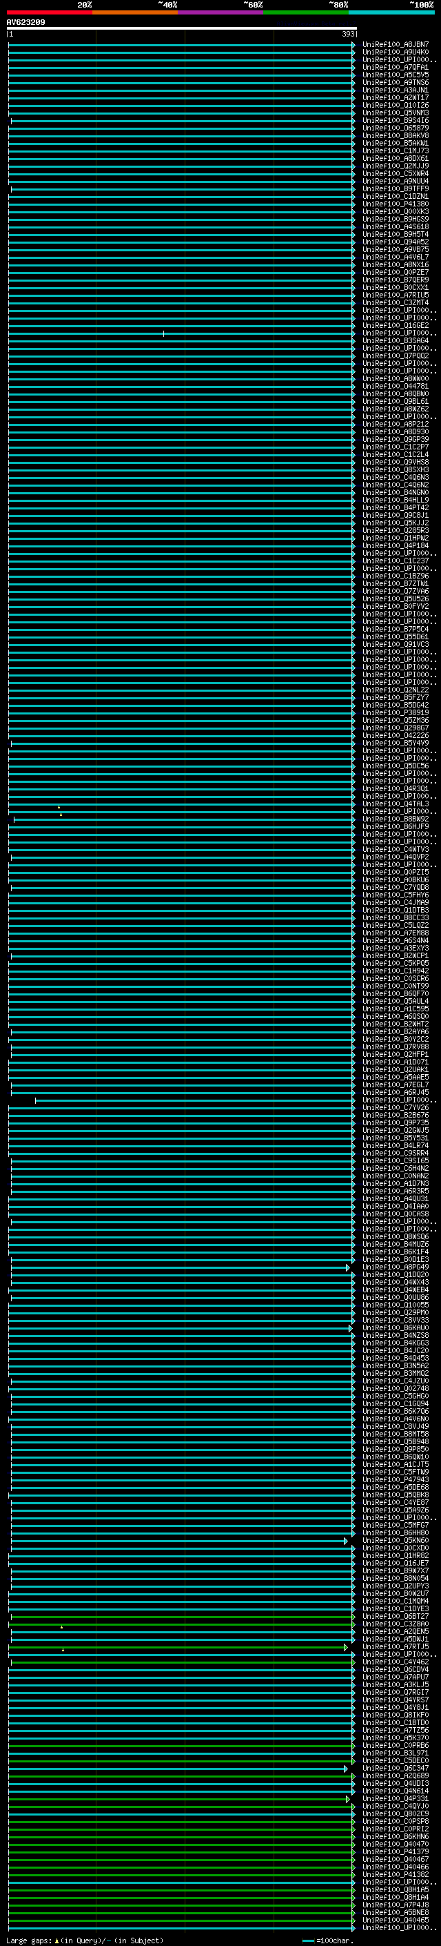Click the cyan ~100% legend segment
Screen dimensions: 441x1946
pyautogui.click(x=391, y=12)
